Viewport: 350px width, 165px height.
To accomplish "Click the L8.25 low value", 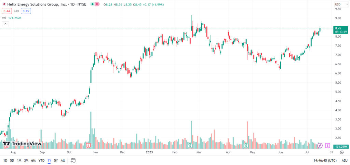I will 128,4.
